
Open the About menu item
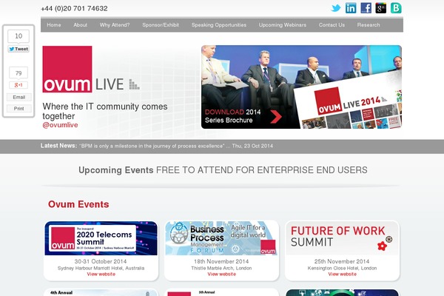[81, 25]
